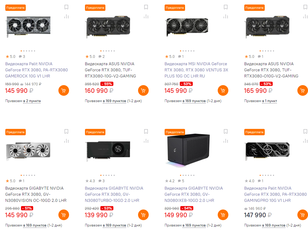The height and width of the screenshot is (231, 308).
Task: Add MSI VENTUS 3X card to cart
Action: coord(223,90)
